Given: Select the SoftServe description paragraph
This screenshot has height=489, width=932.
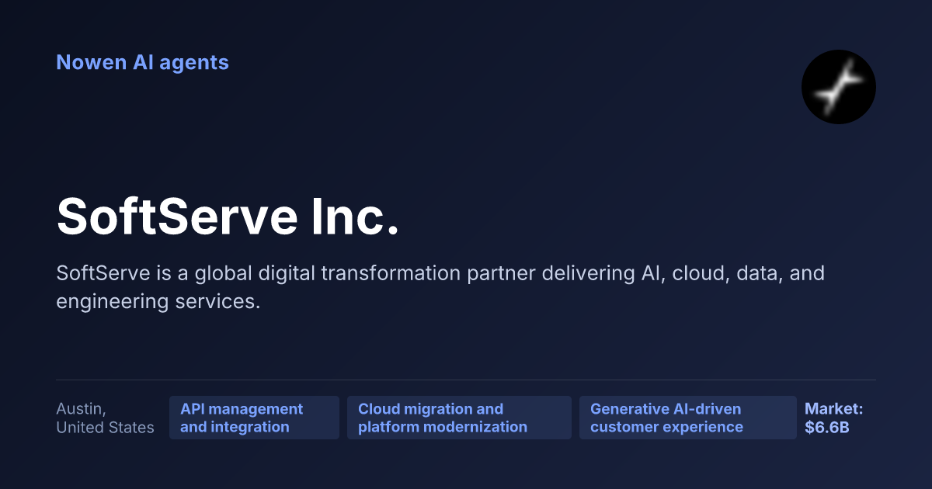Looking at the screenshot, I should coord(440,287).
